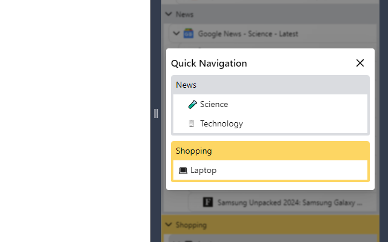Collapse the Shopping group in the background panel
This screenshot has width=388, height=242.
(169, 224)
